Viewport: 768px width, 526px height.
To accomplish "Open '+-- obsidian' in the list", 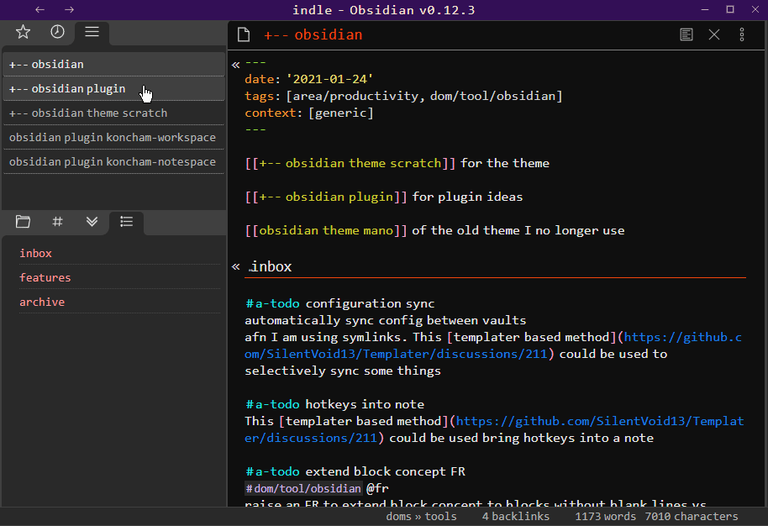I will point(113,64).
